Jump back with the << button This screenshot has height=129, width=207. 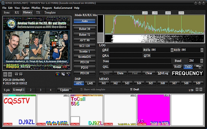(x=16, y=74)
